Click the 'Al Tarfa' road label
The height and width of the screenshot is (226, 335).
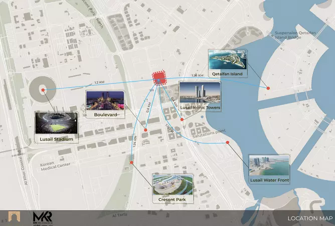(x=120, y=215)
